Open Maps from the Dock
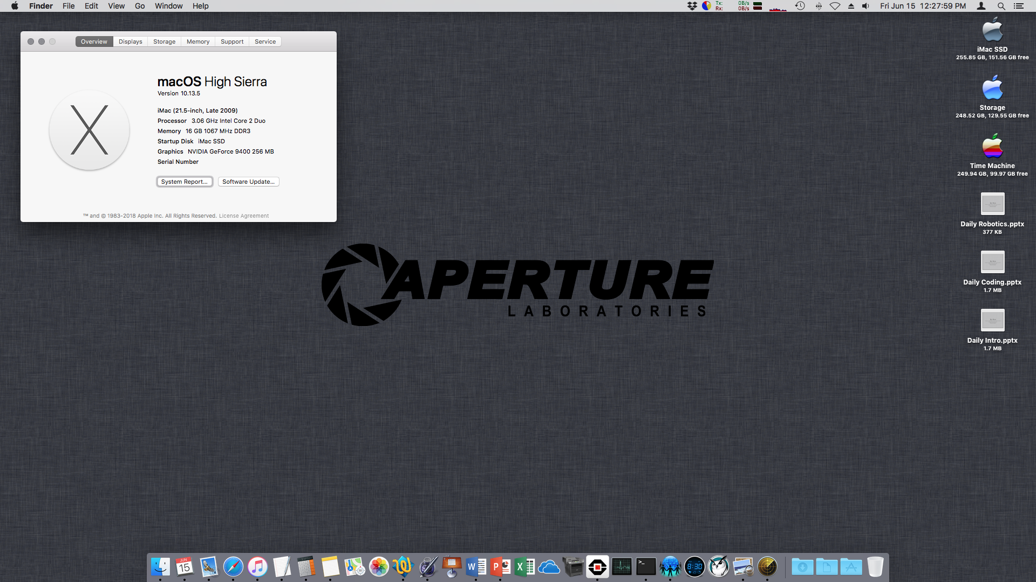The width and height of the screenshot is (1036, 582). click(355, 567)
